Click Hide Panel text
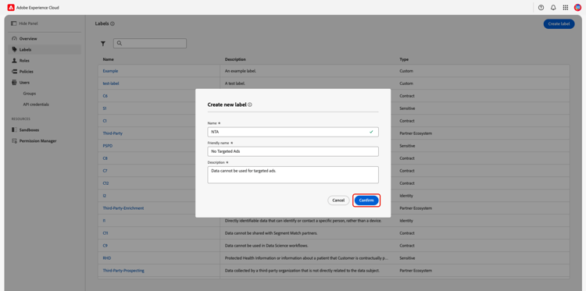The image size is (586, 291). [x=28, y=23]
